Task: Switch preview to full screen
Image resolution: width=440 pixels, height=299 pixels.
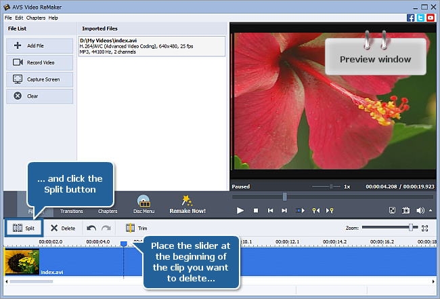Action: [x=392, y=210]
